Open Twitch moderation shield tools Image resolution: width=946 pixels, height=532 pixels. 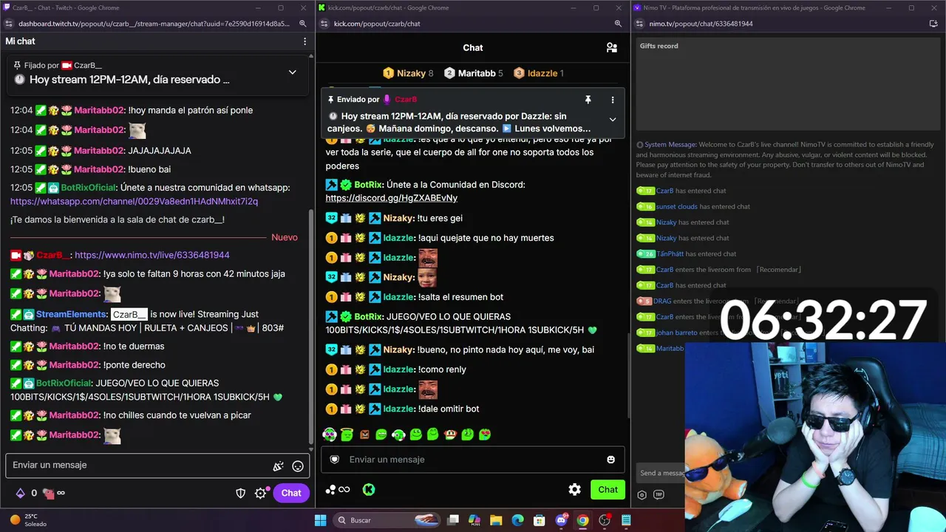[240, 493]
